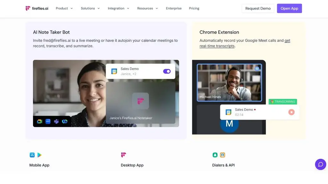Screen dimensions: 328x184
Task: Click the orange RingCentral dialer icon
Action: pyautogui.click(x=223, y=155)
